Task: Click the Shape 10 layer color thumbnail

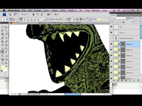Action: click(116, 73)
